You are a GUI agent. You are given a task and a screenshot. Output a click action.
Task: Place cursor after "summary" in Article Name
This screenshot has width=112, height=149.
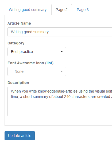click(49, 32)
